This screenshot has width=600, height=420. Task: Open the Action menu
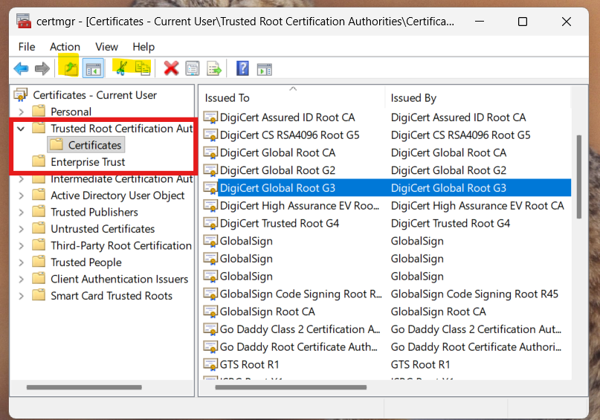coord(65,47)
